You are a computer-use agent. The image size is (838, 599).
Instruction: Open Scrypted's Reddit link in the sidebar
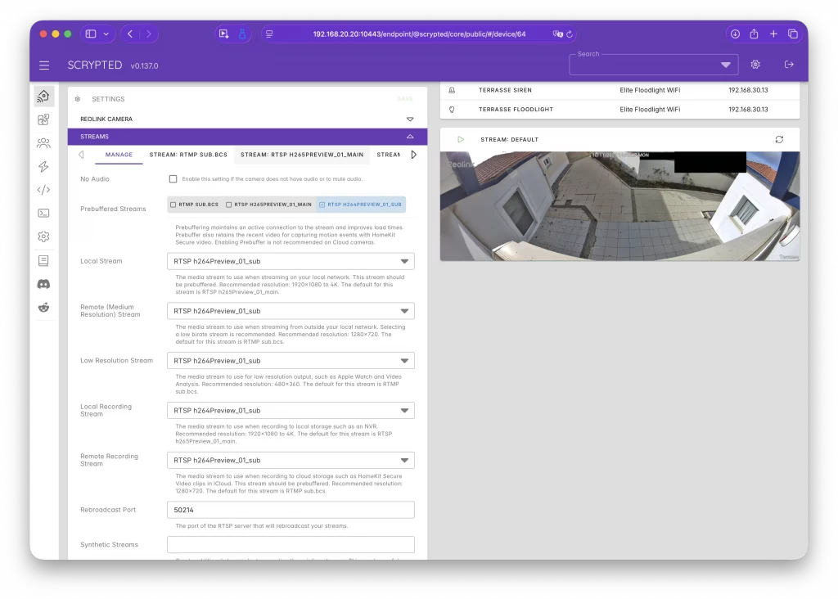pyautogui.click(x=45, y=308)
